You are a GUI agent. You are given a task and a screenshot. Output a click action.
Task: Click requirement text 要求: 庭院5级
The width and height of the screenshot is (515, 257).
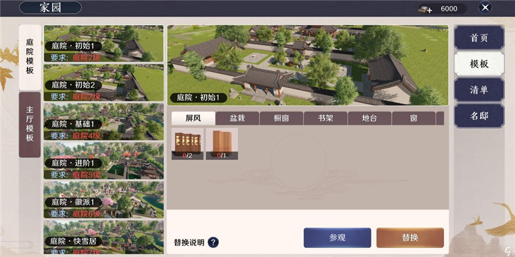[75, 175]
